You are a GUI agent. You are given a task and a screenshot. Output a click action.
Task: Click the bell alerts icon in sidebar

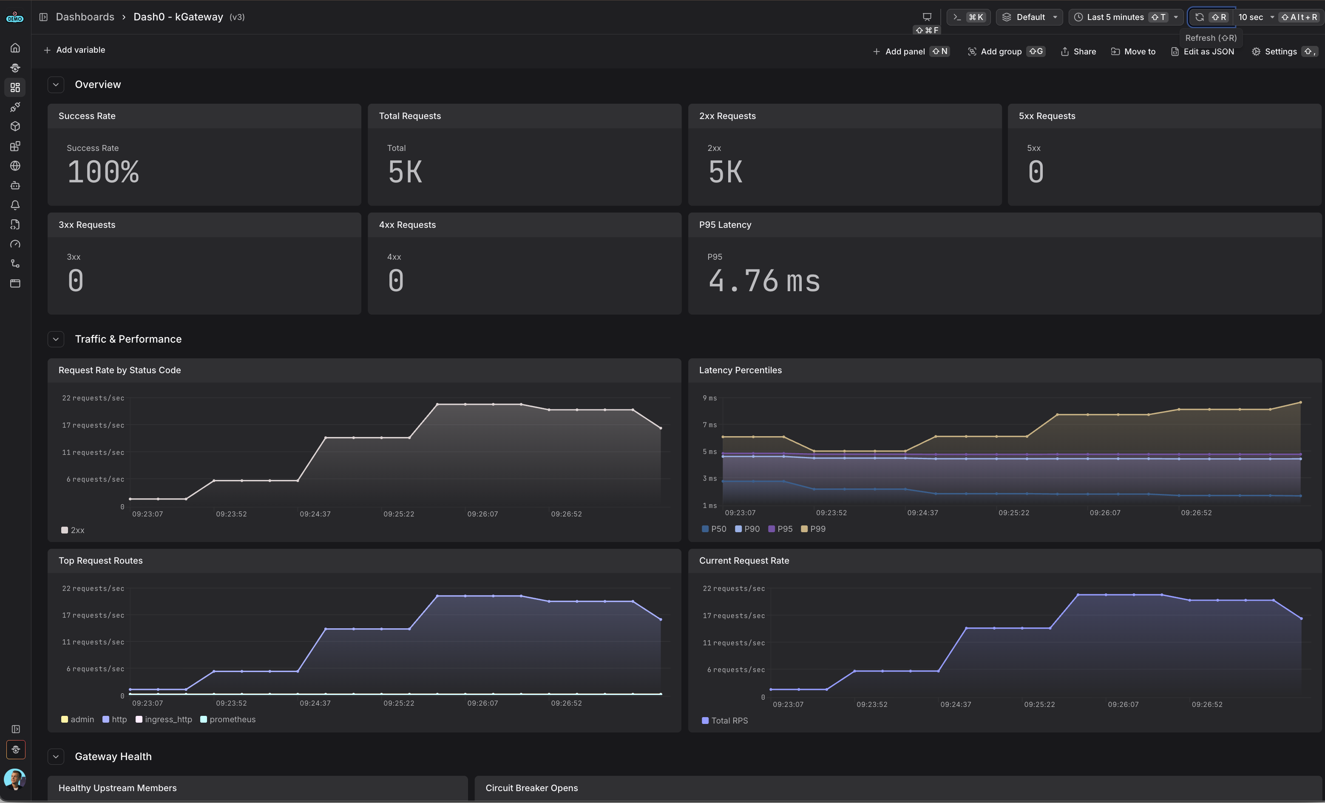coord(15,205)
